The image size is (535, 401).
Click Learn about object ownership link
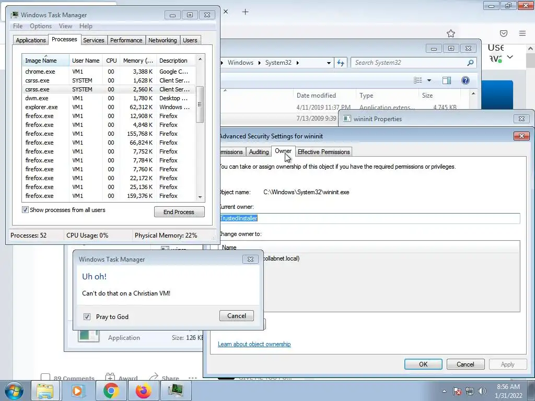(x=254, y=344)
